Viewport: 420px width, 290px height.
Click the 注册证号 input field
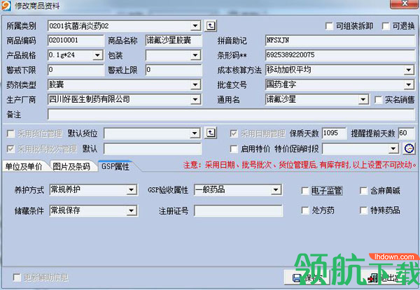pos(238,211)
